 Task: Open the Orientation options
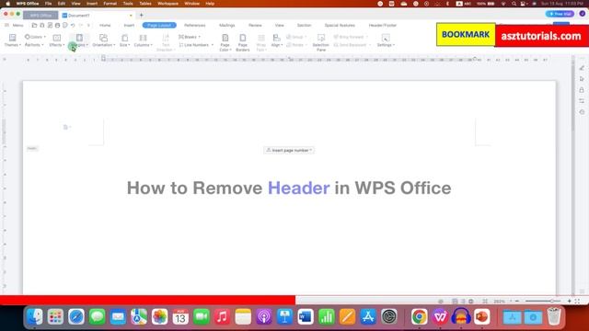tap(104, 40)
